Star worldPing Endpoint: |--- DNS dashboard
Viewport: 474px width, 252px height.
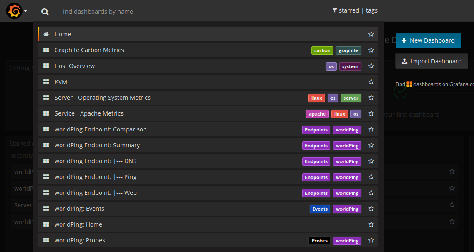(371, 161)
